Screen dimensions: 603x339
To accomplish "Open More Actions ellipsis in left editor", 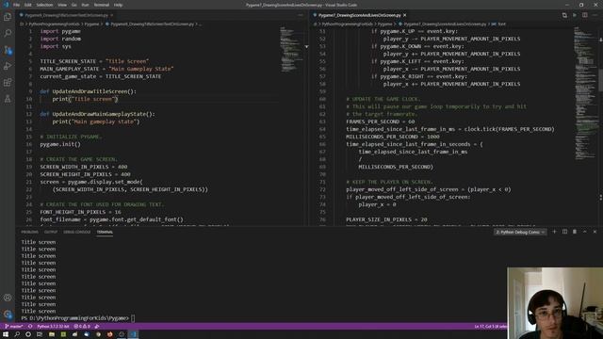I will pyautogui.click(x=301, y=15).
